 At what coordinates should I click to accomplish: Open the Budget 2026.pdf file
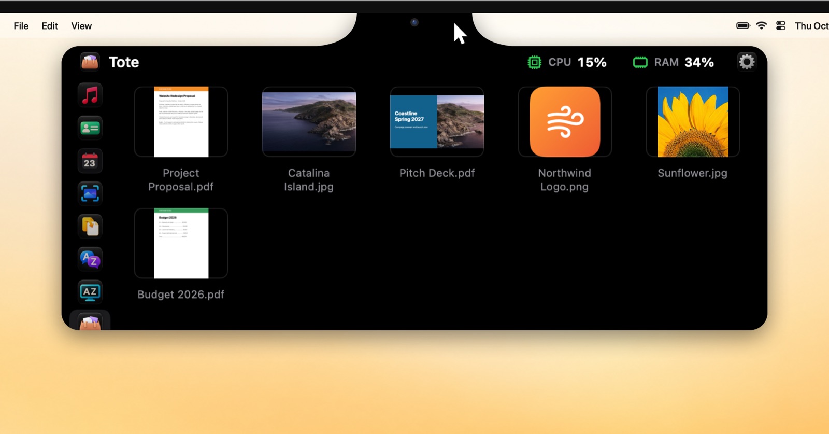181,244
